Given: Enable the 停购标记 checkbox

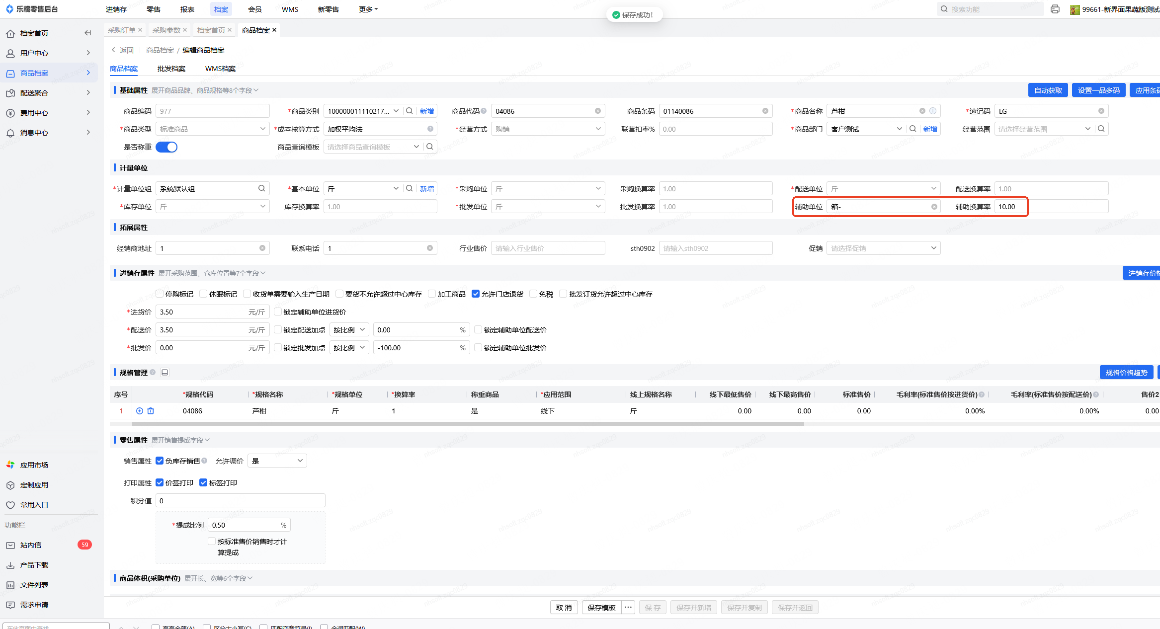Looking at the screenshot, I should [x=160, y=294].
